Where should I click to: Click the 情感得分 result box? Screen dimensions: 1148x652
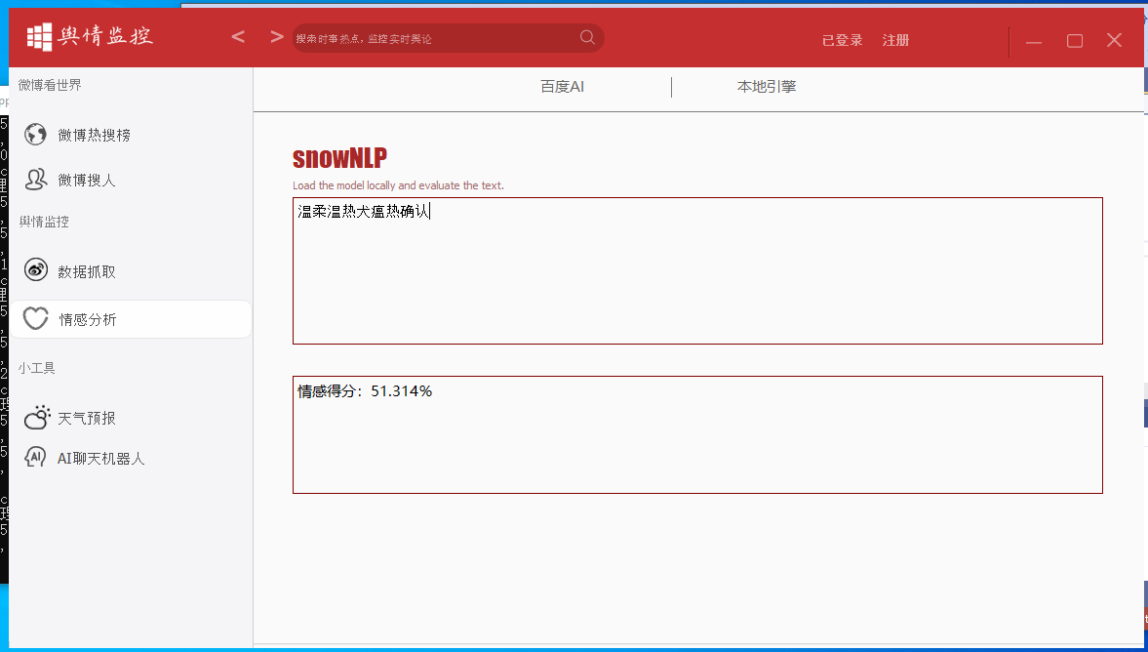[697, 434]
